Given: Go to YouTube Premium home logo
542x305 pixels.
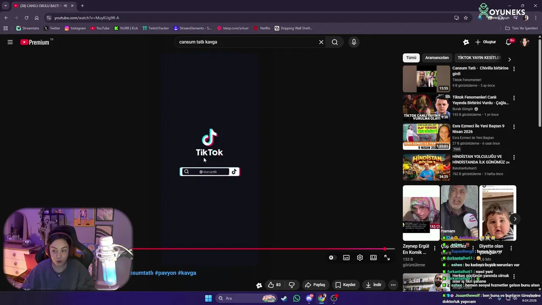Looking at the screenshot, I should (x=35, y=42).
